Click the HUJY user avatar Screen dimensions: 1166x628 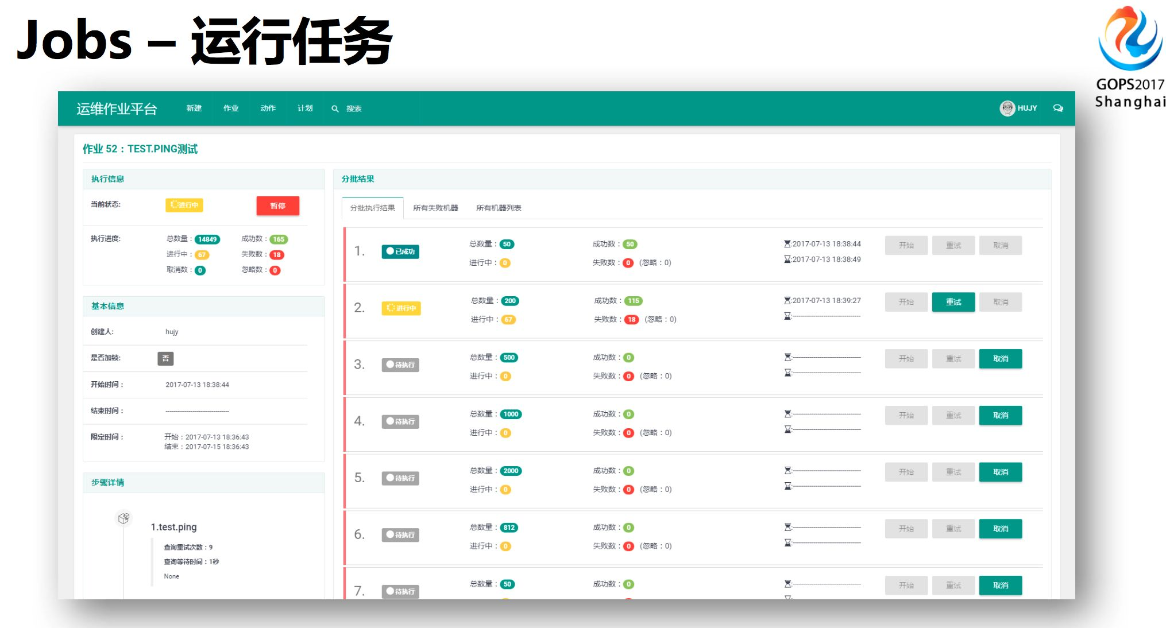click(1007, 108)
